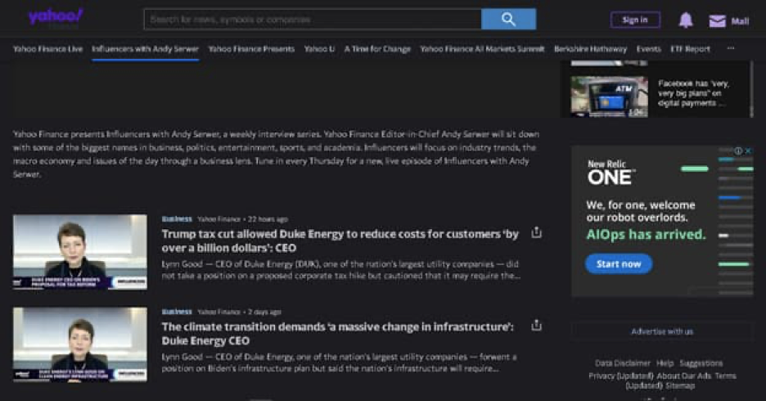
Task: Share the Trump tax cut article
Action: 536,232
